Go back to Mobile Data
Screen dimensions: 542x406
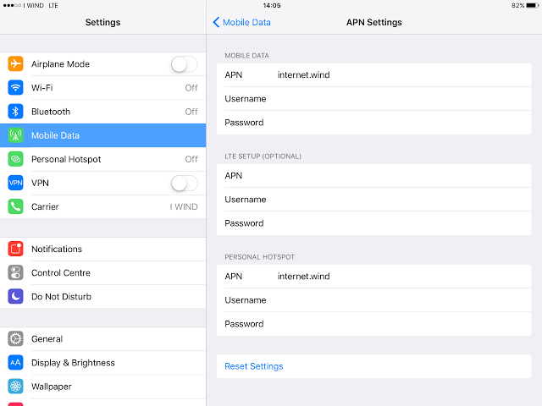click(x=242, y=22)
